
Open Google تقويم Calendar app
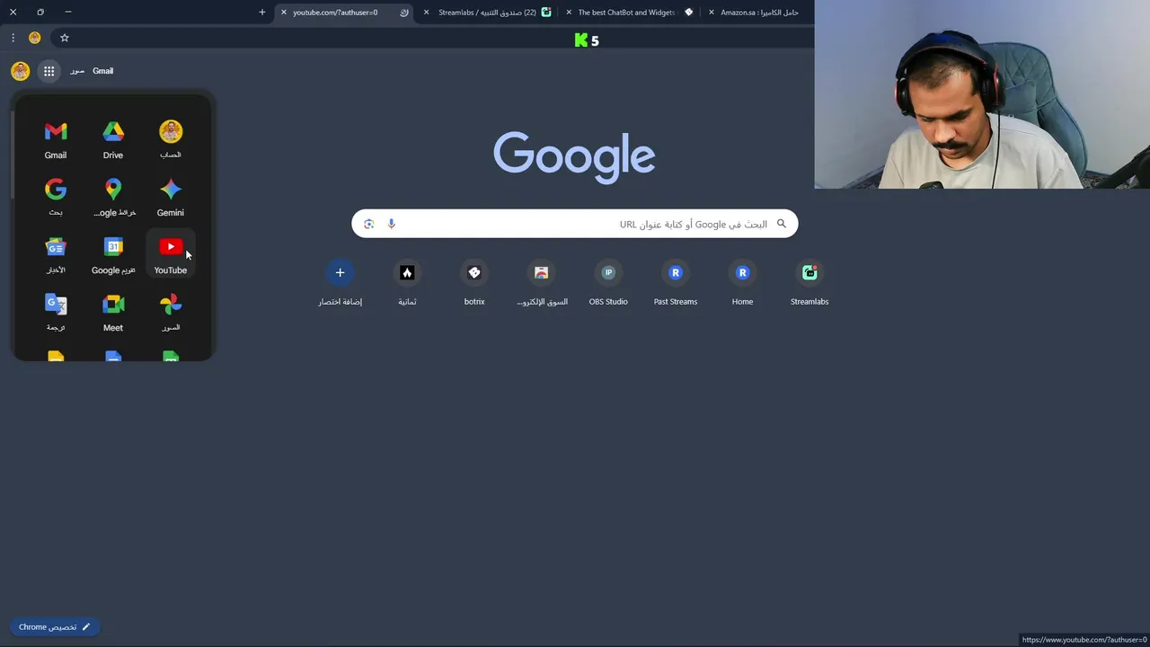click(x=113, y=255)
